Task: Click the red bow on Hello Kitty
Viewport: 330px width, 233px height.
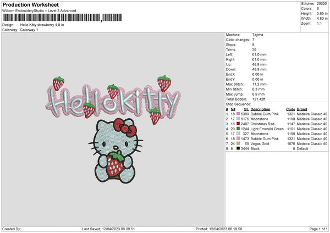Action: (125, 127)
